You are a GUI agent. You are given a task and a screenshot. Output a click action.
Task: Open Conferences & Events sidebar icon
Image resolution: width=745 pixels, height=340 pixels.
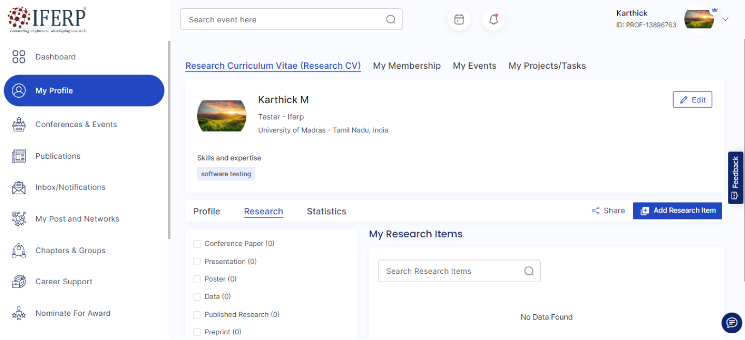[x=19, y=125]
